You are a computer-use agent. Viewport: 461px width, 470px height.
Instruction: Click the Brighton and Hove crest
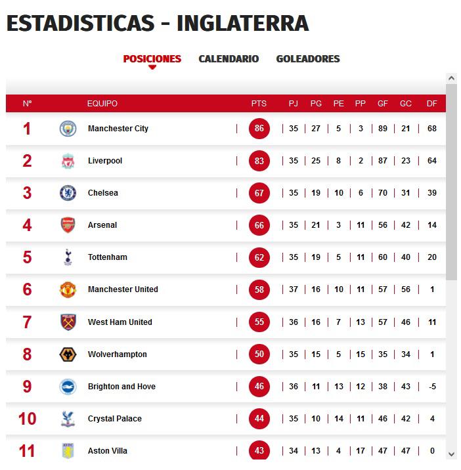pyautogui.click(x=68, y=387)
